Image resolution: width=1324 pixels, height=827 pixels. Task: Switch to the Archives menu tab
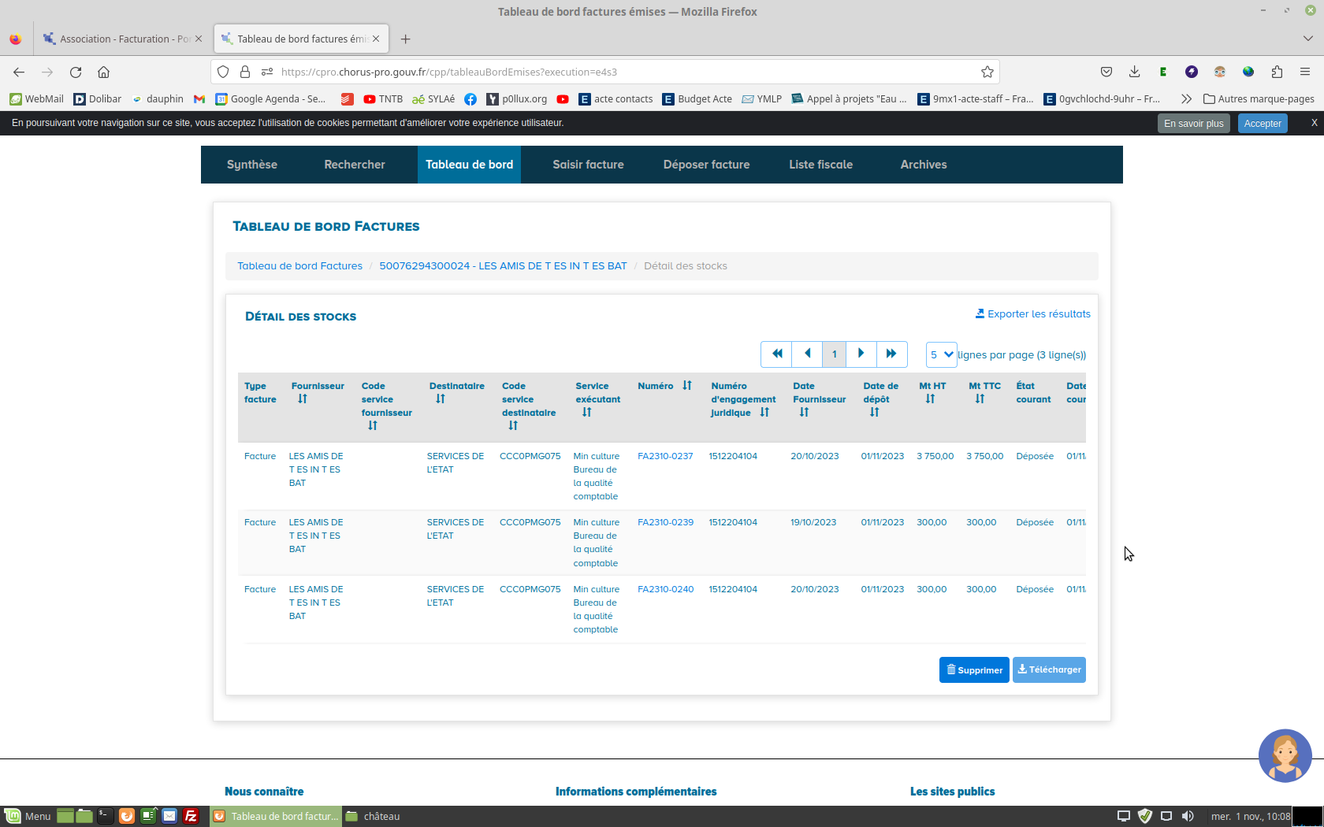[923, 165]
